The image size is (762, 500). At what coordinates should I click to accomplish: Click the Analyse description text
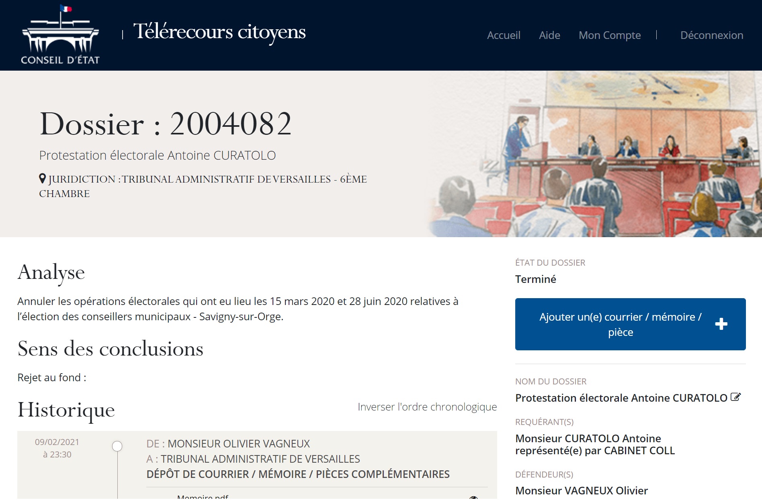click(238, 309)
